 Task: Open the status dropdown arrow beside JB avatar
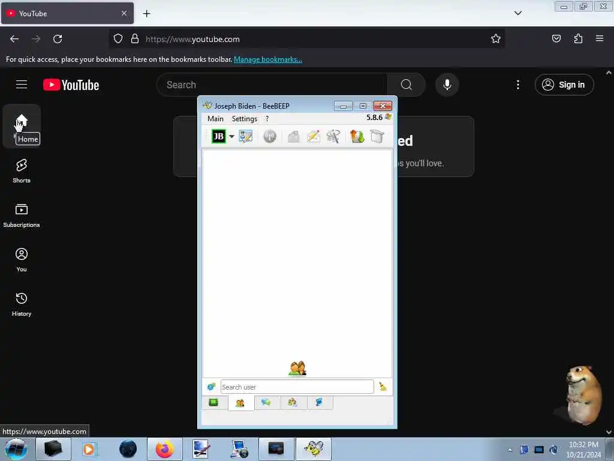click(232, 136)
